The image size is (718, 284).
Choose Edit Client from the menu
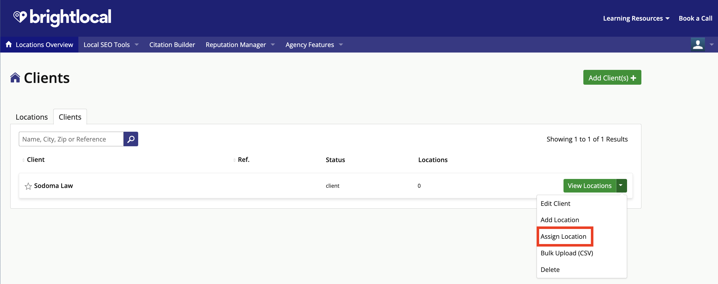555,204
